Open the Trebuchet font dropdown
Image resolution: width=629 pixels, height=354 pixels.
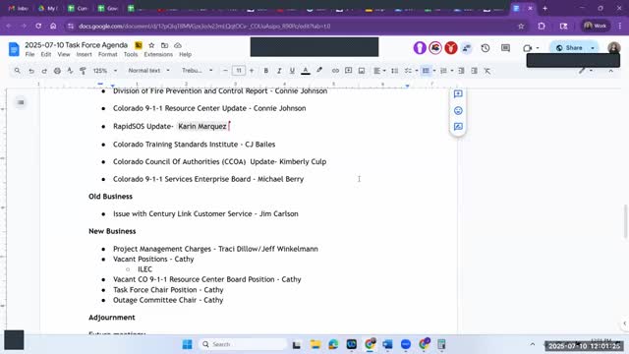pyautogui.click(x=197, y=71)
